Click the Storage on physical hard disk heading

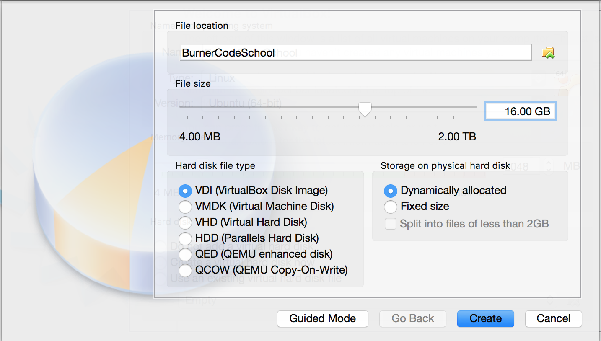446,165
